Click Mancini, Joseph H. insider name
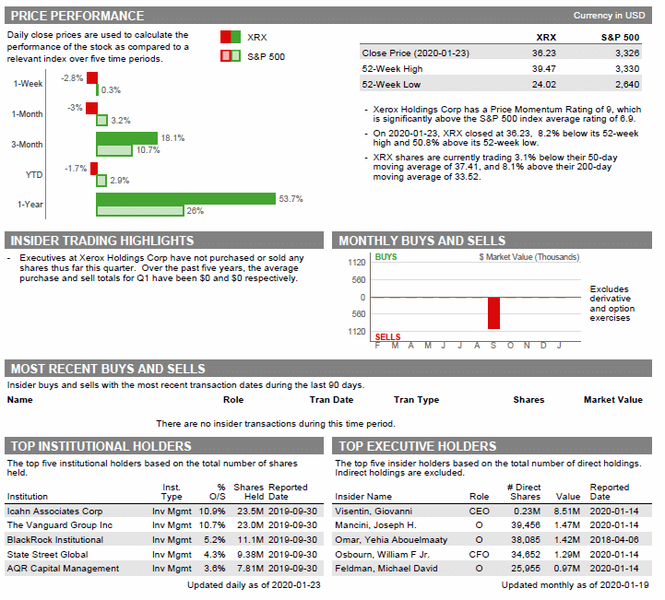The width and height of the screenshot is (665, 600). point(375,525)
